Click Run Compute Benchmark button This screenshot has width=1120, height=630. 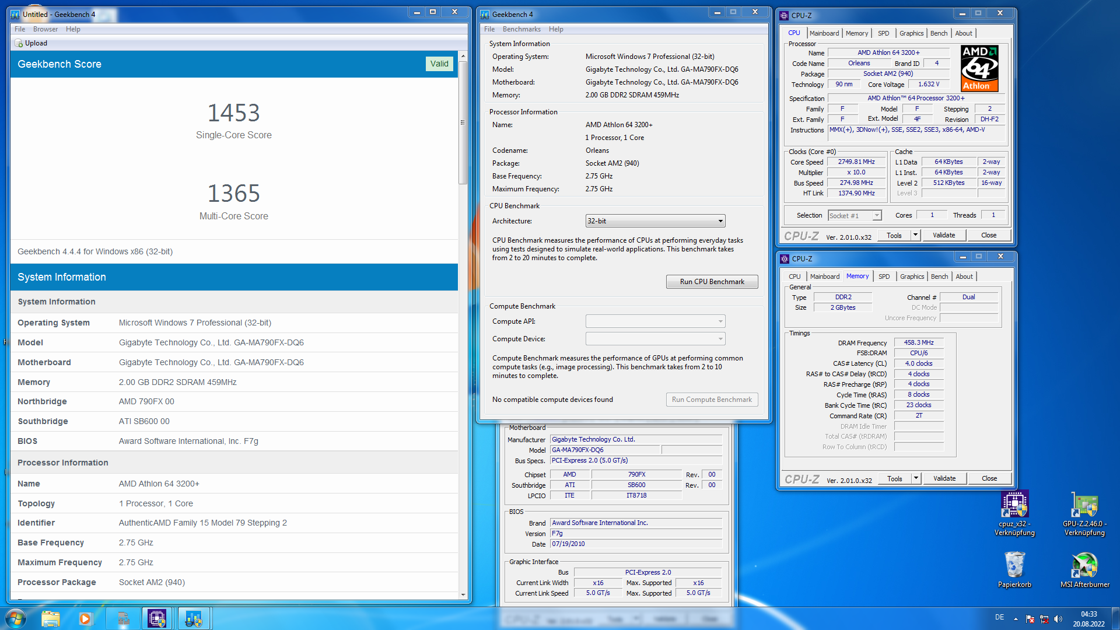(x=712, y=400)
